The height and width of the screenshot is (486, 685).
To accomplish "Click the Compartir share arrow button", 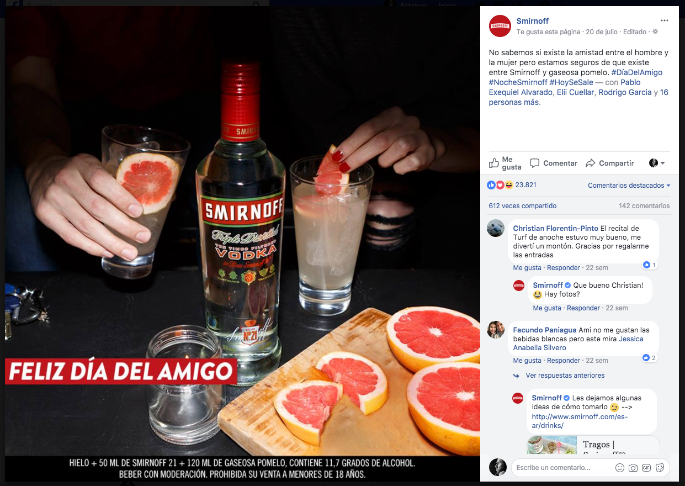I will (609, 163).
